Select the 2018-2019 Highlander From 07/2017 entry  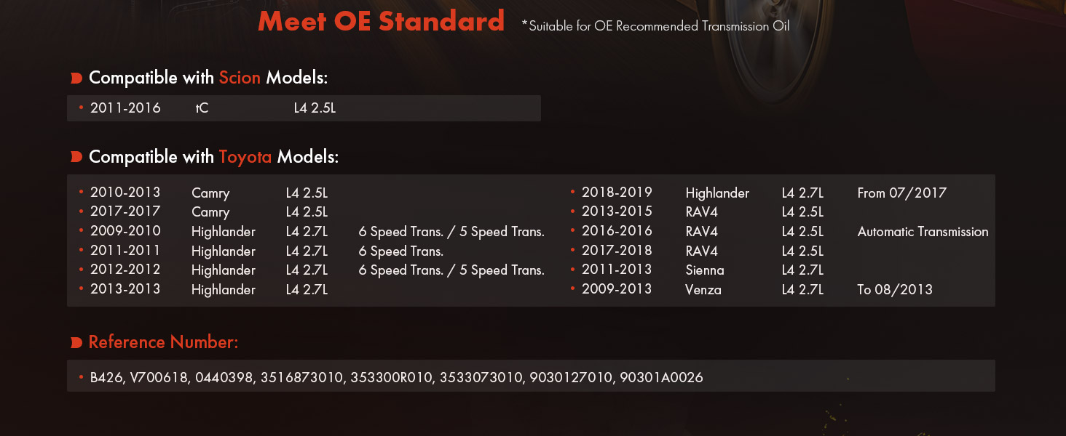pos(759,193)
